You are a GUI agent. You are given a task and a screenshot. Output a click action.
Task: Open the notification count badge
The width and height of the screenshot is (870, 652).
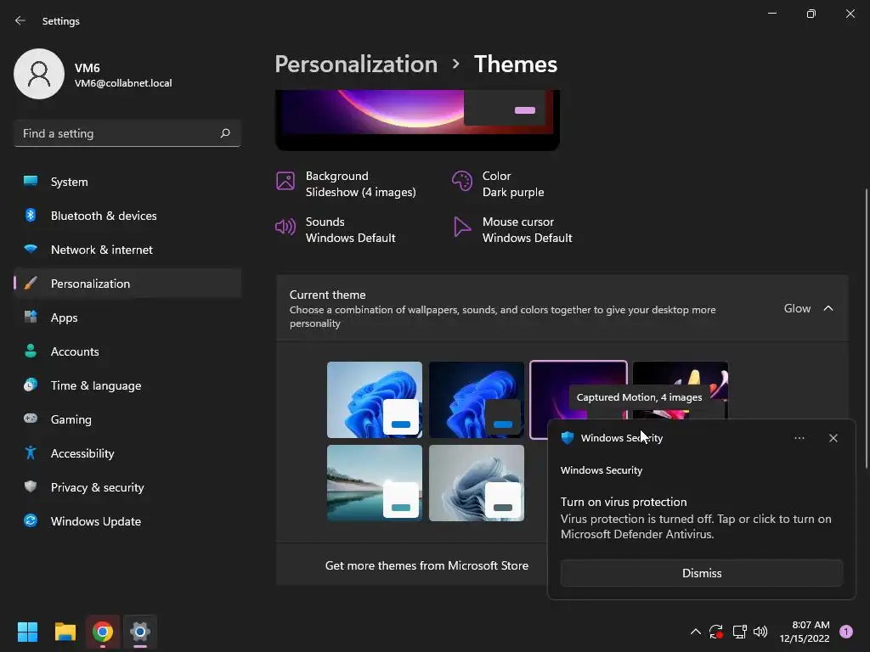pos(845,632)
